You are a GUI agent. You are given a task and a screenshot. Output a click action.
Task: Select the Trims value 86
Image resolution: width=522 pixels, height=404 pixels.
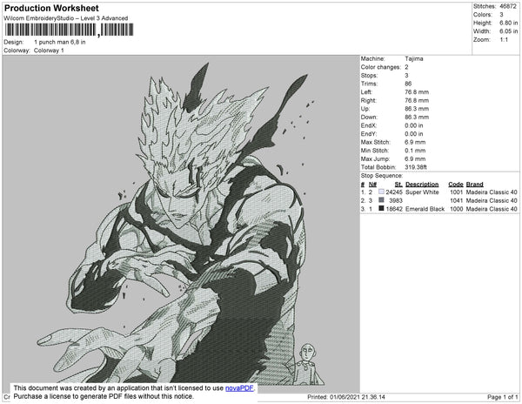coord(408,84)
